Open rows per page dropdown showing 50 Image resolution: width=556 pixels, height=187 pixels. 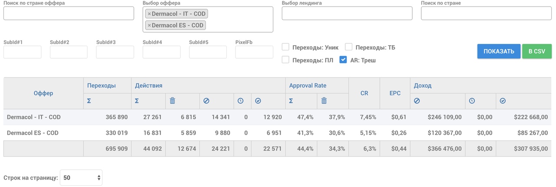pyautogui.click(x=81, y=177)
